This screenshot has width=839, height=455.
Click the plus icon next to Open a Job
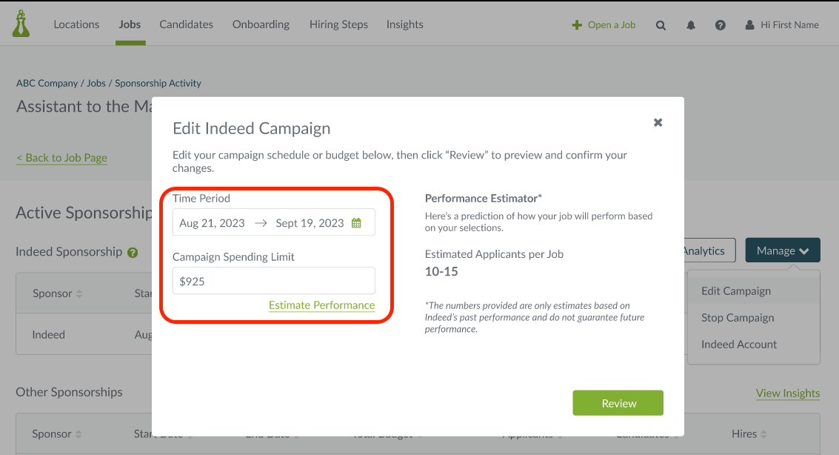click(575, 24)
